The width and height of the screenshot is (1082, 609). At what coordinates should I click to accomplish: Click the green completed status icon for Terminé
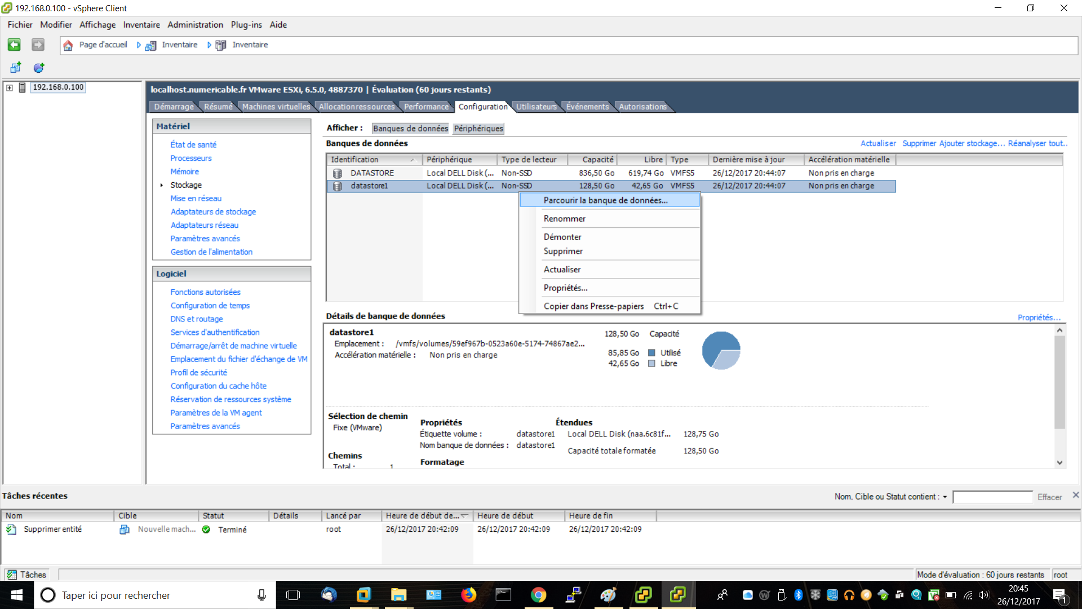coord(206,529)
